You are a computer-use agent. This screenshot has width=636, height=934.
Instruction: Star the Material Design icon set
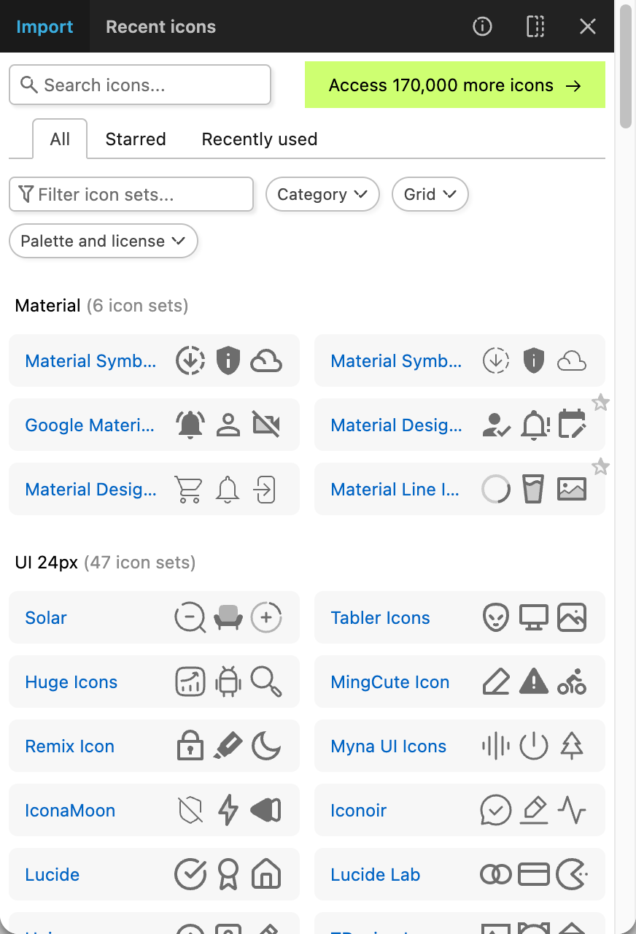(x=601, y=402)
